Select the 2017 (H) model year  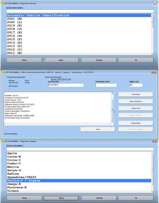click(x=79, y=33)
